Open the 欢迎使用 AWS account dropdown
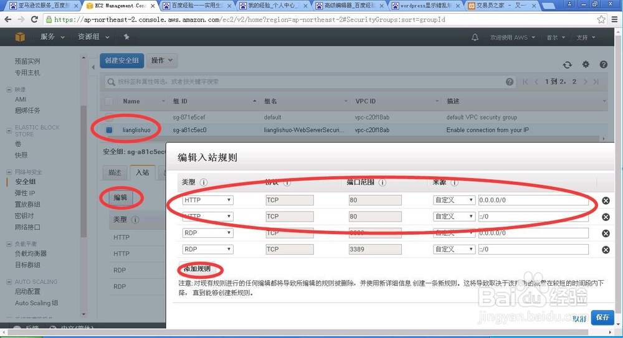 (x=513, y=37)
